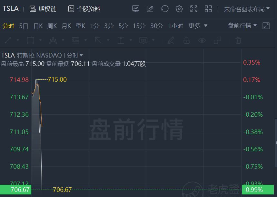
Task: Switch to the 月K tab
Action: tap(66, 26)
